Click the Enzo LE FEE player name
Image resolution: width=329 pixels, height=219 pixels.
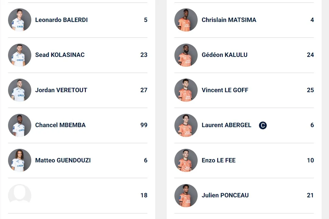tap(218, 160)
